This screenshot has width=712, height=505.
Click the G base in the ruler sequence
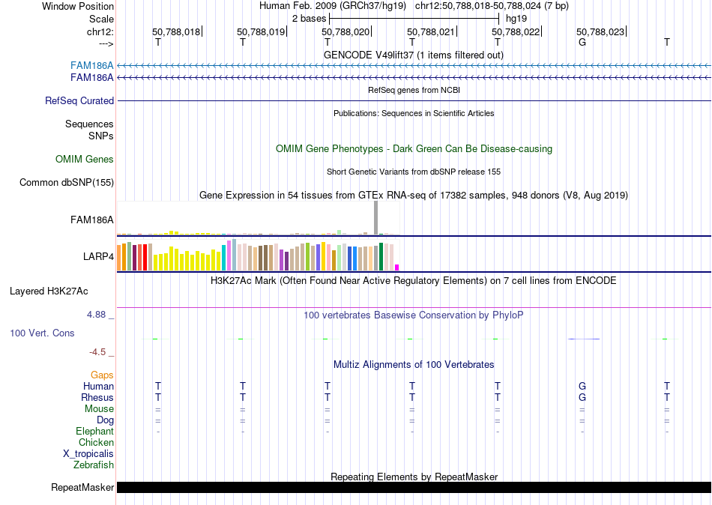(582, 42)
